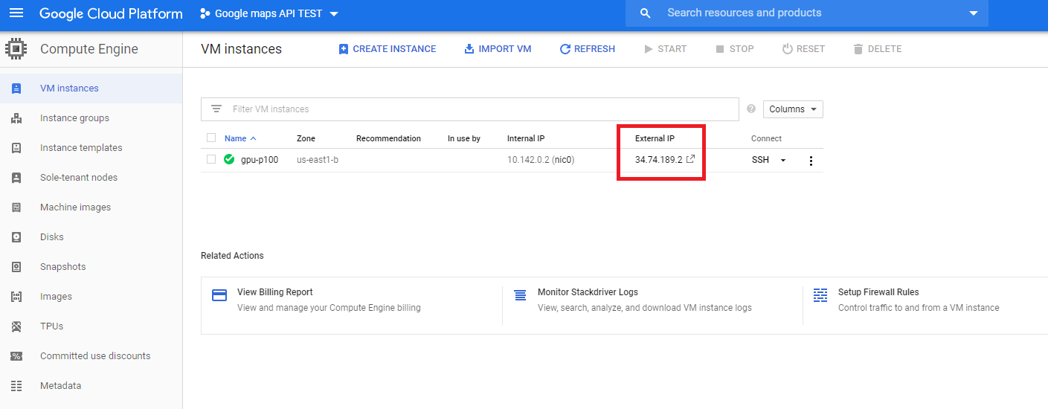Screen dimensions: 1048x409
Task: Click the Compute Engine header title
Action: [89, 49]
